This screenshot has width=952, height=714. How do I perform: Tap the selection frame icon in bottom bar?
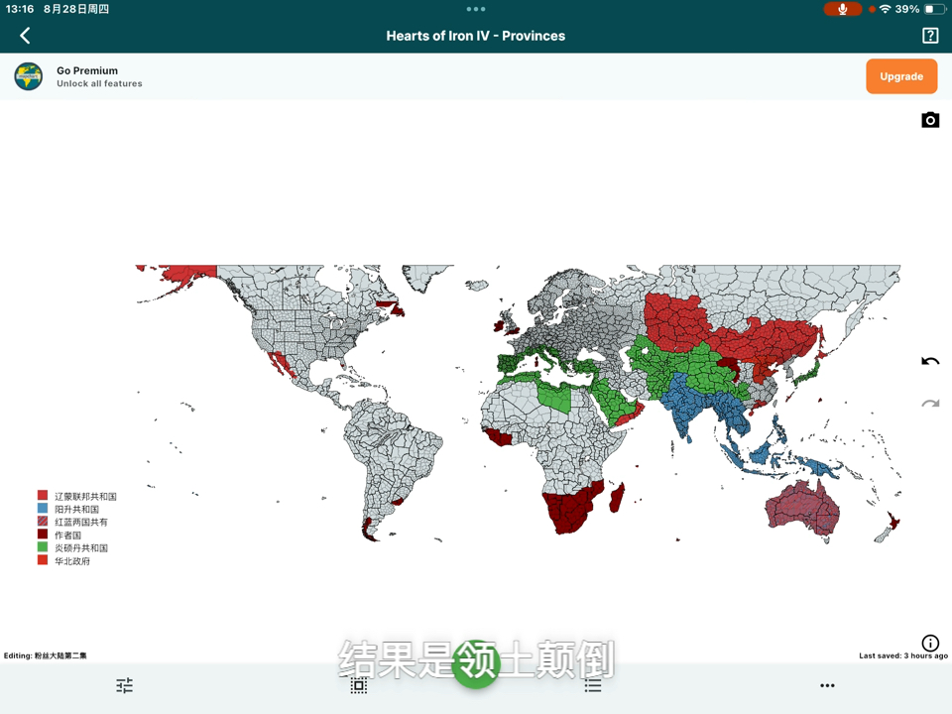[358, 686]
